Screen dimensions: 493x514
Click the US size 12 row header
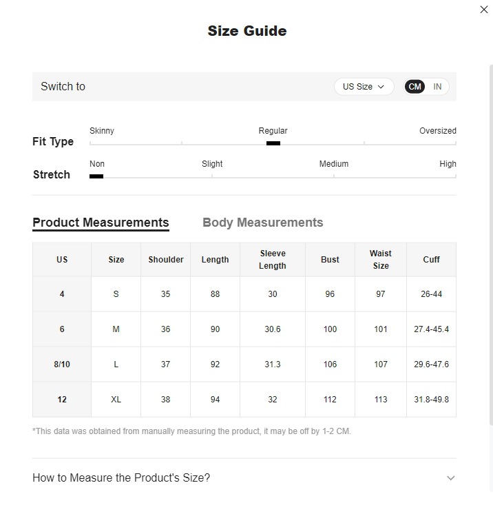pyautogui.click(x=62, y=400)
